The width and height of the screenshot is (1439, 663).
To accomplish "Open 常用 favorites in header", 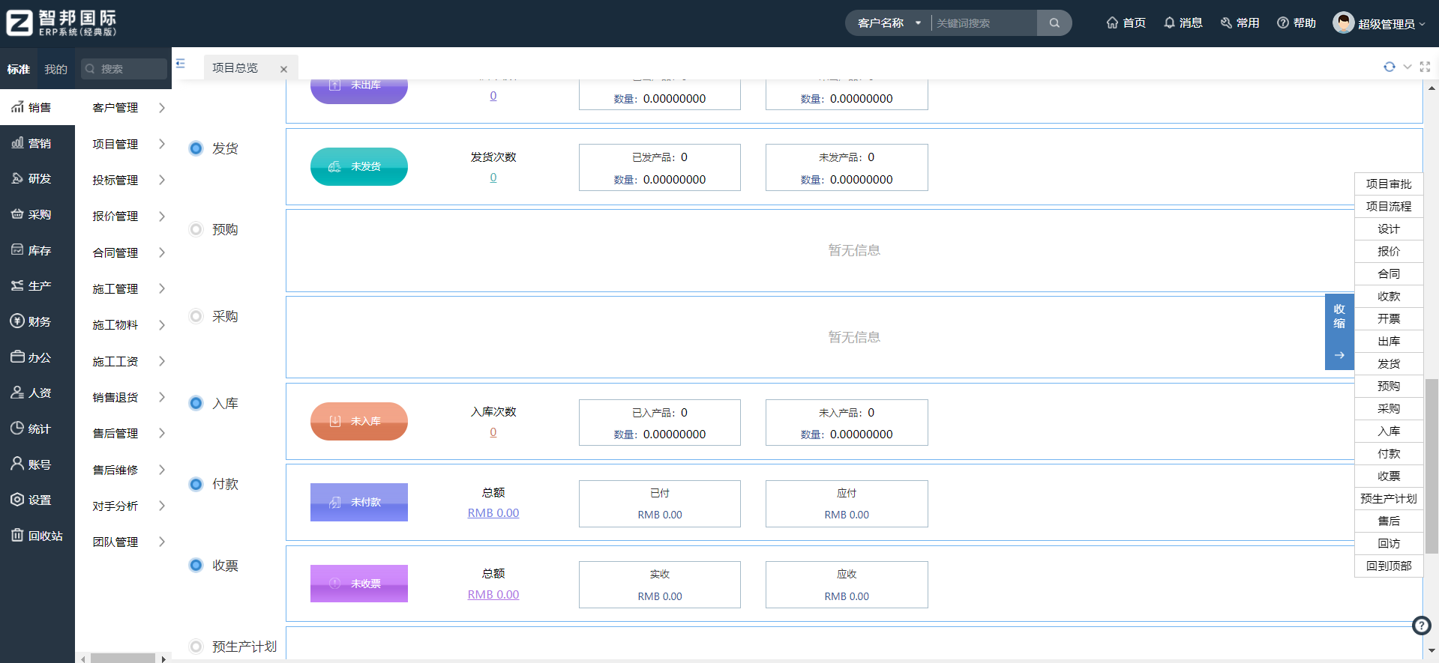I will pyautogui.click(x=1240, y=23).
